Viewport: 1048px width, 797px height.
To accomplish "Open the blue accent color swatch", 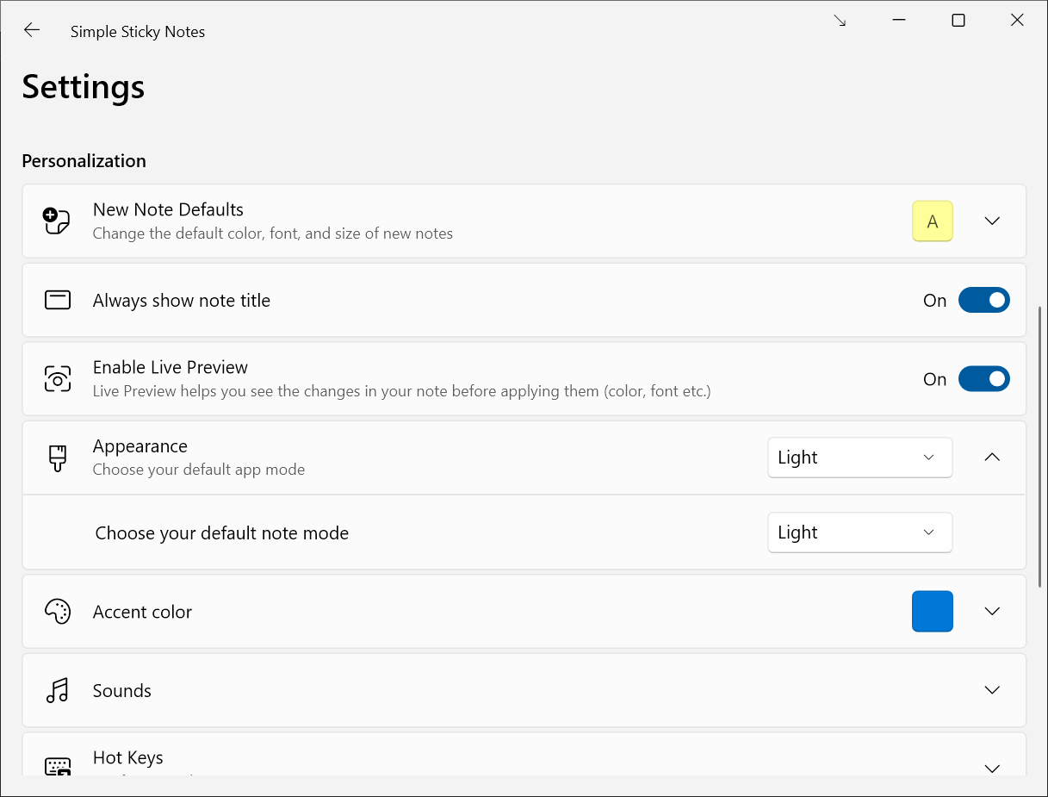I will (x=933, y=611).
